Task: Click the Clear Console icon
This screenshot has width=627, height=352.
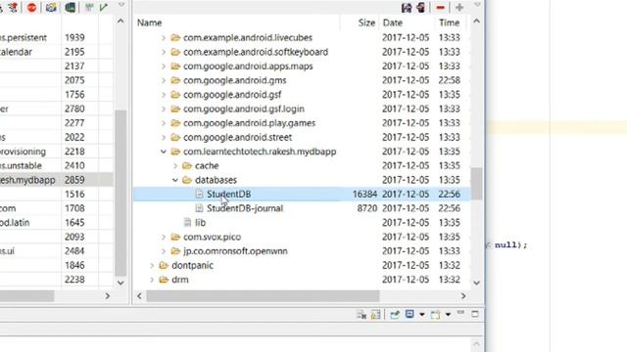Action: click(362, 315)
